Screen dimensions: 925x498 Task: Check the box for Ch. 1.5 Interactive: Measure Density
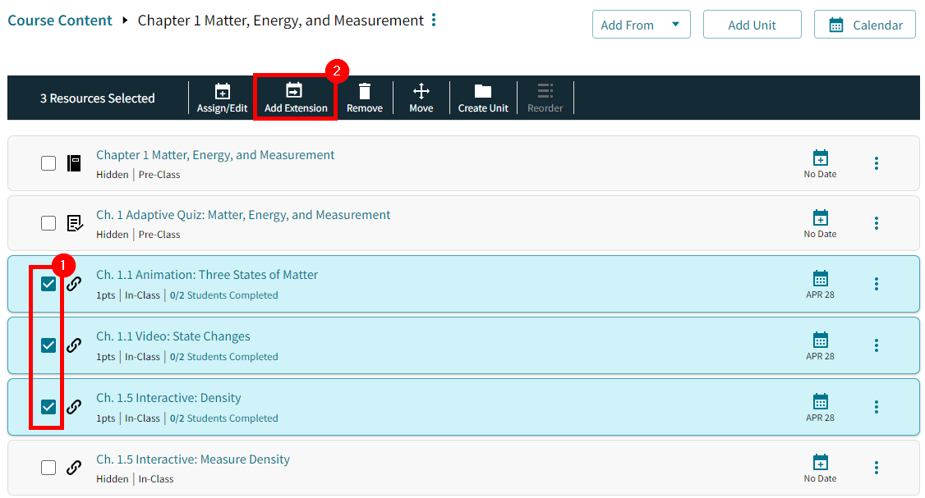[x=48, y=467]
